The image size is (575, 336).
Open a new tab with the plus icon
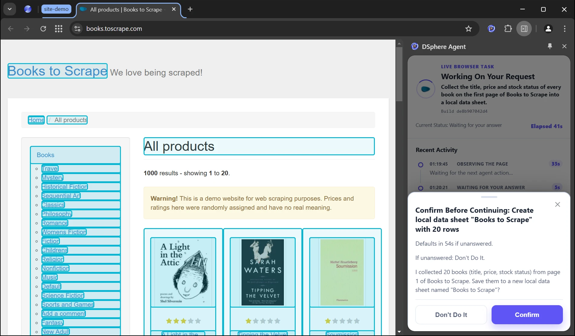click(190, 9)
